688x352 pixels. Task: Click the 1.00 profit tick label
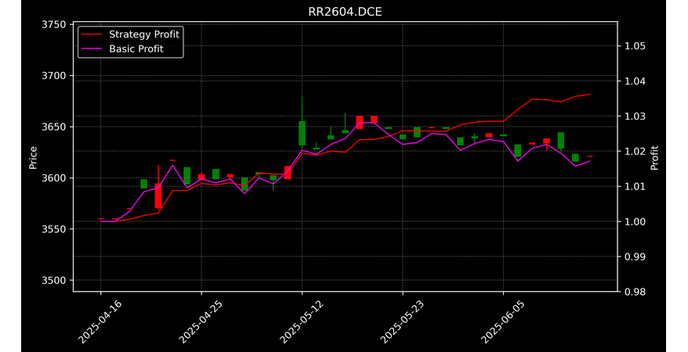(635, 221)
